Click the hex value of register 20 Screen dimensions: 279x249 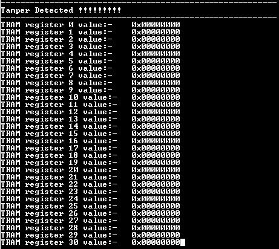(x=156, y=170)
